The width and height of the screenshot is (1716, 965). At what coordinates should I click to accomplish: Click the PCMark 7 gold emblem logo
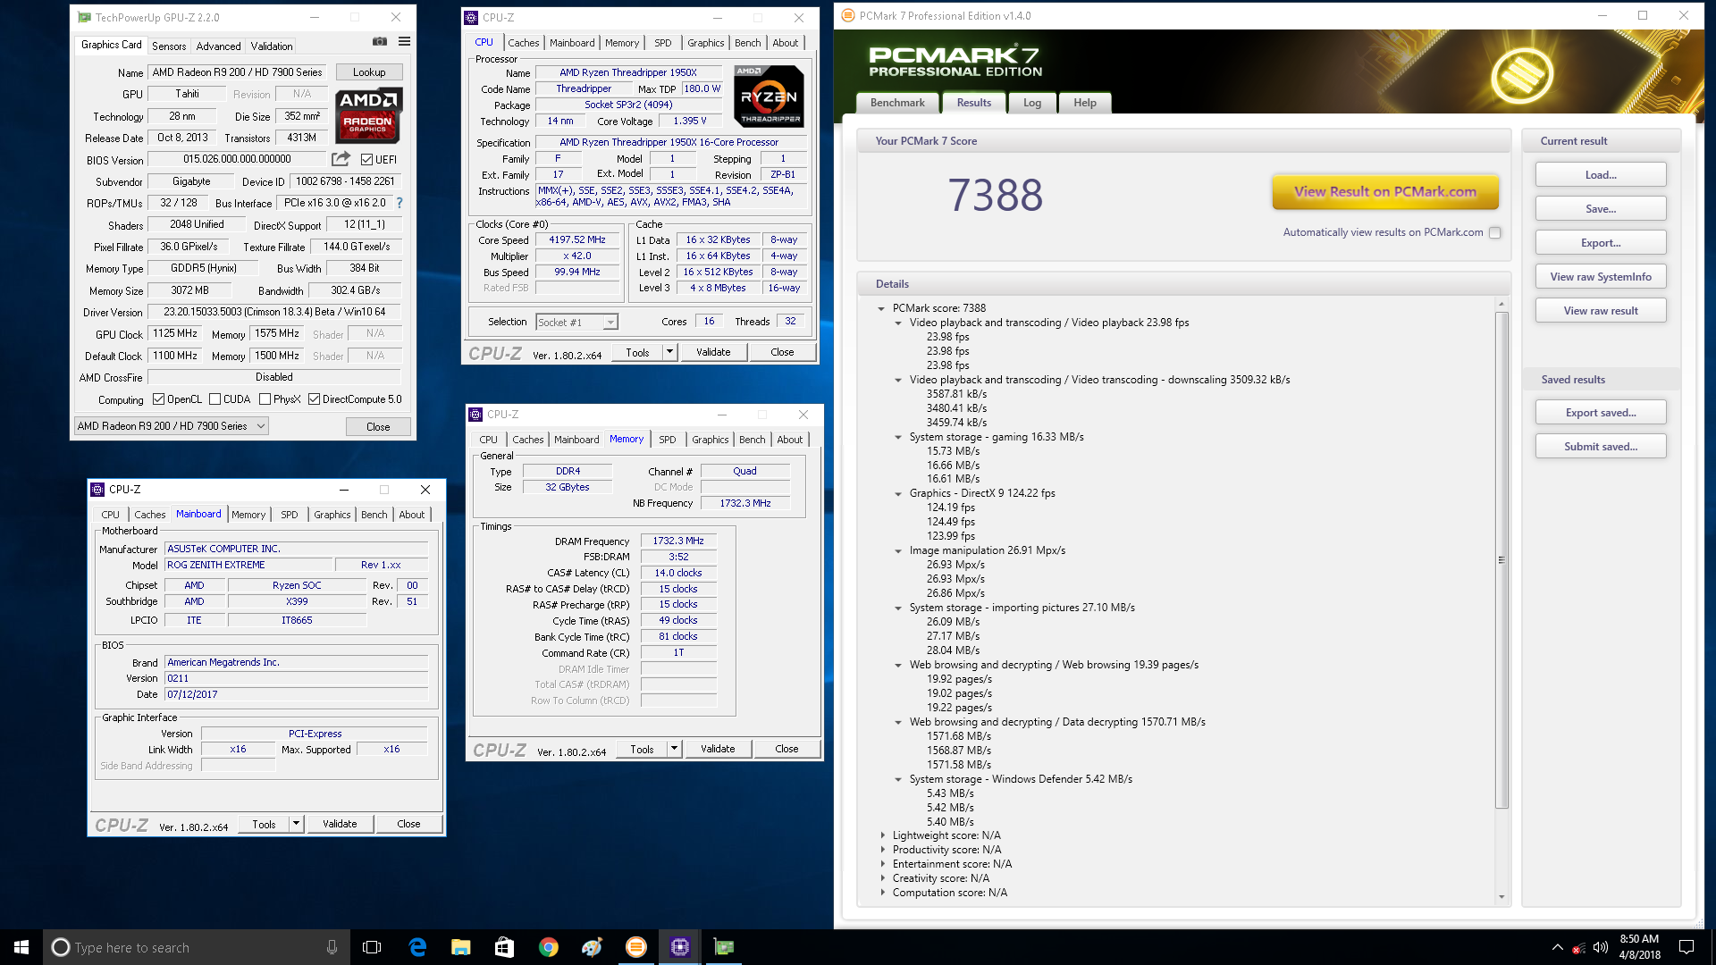click(1522, 75)
